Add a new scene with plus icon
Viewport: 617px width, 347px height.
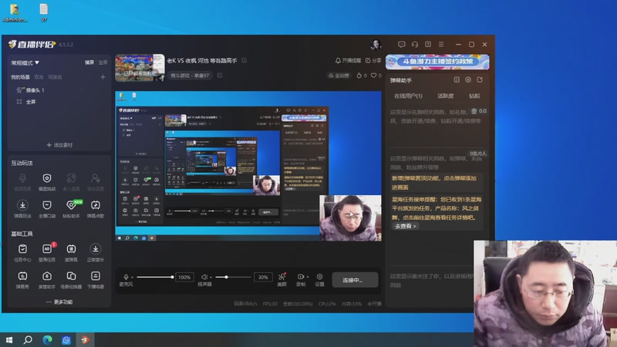103,77
